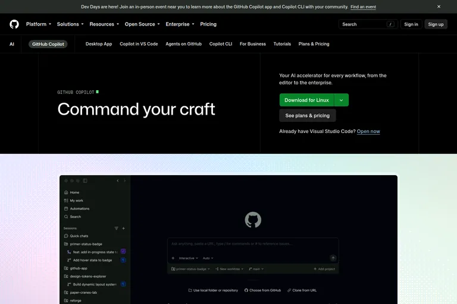Click the forward arrow in preview header

click(x=125, y=180)
